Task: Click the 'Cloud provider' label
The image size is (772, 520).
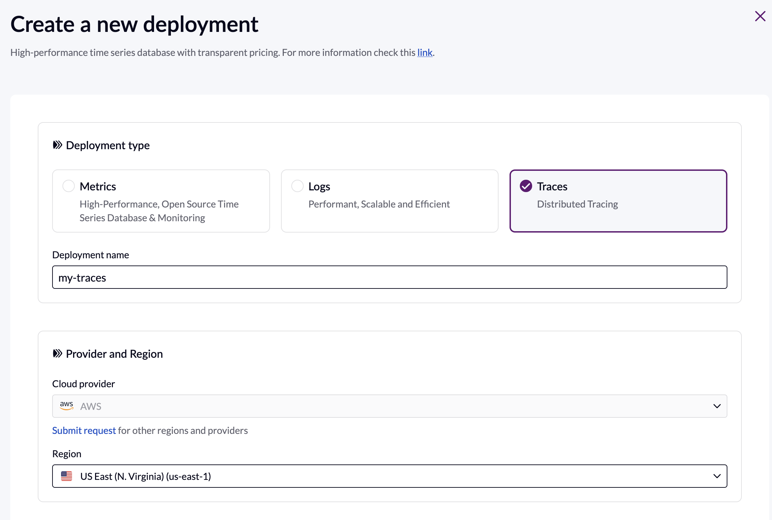Action: 83,384
